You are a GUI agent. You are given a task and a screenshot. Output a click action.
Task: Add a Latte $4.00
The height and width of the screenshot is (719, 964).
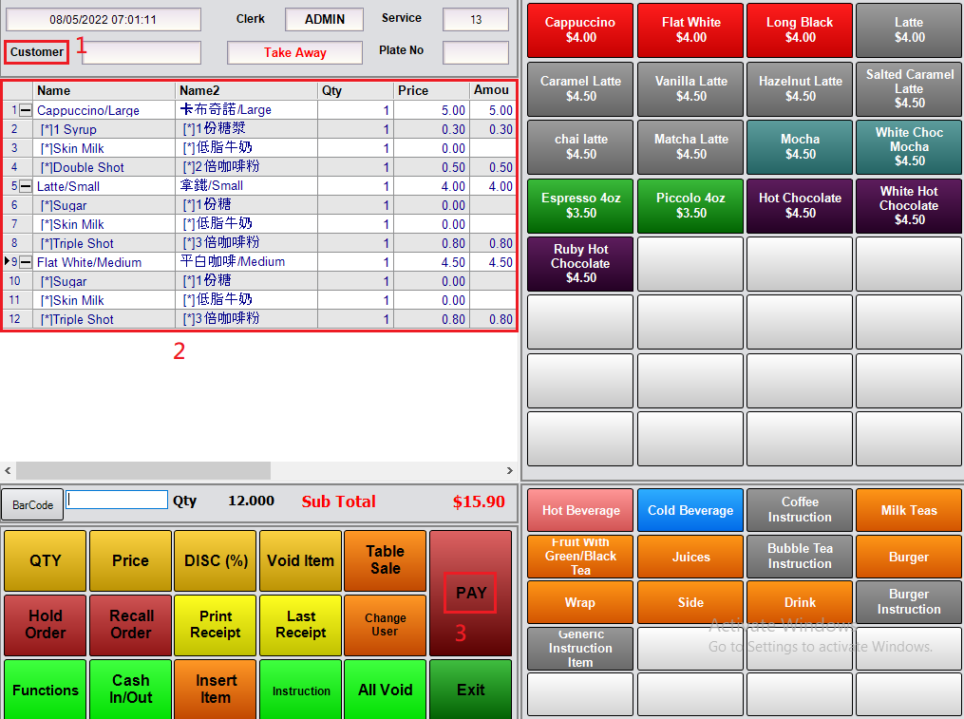pos(909,29)
